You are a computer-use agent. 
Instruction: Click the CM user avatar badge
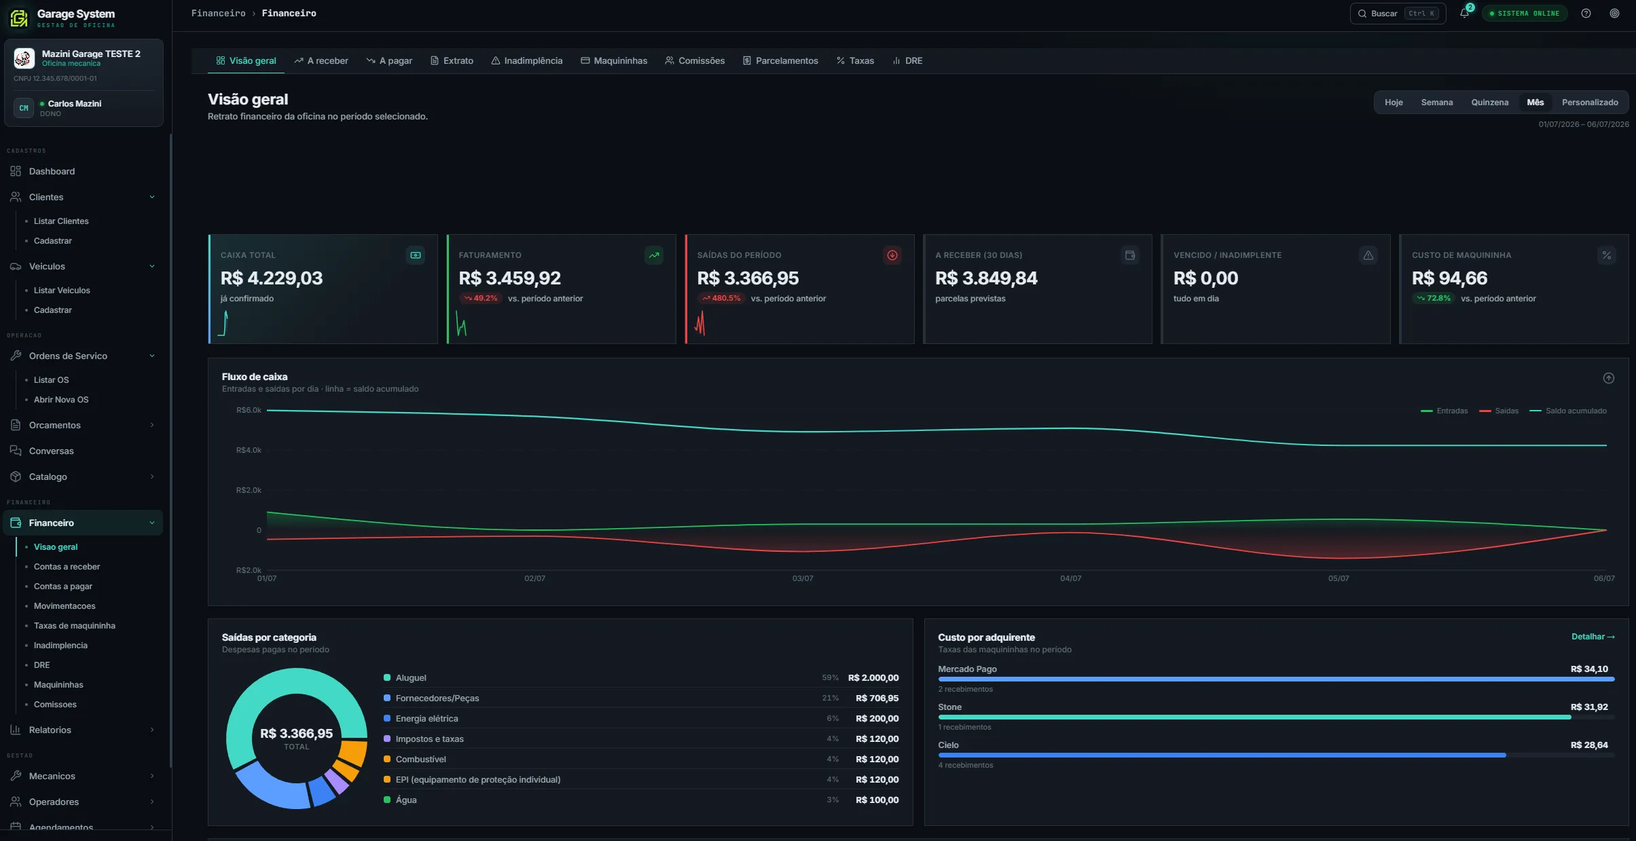tap(24, 108)
